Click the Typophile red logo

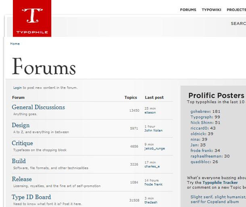pos(32,19)
